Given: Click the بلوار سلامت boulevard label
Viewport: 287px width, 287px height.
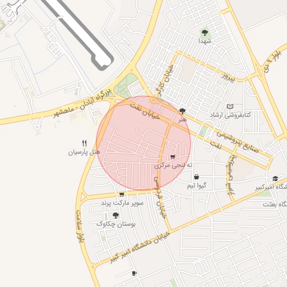Looking at the screenshot, I should 81,226.
